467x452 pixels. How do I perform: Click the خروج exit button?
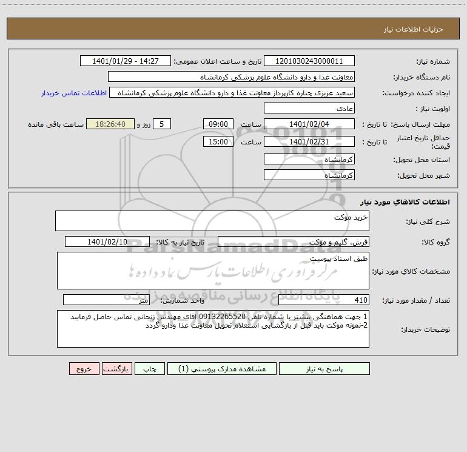[x=84, y=369]
